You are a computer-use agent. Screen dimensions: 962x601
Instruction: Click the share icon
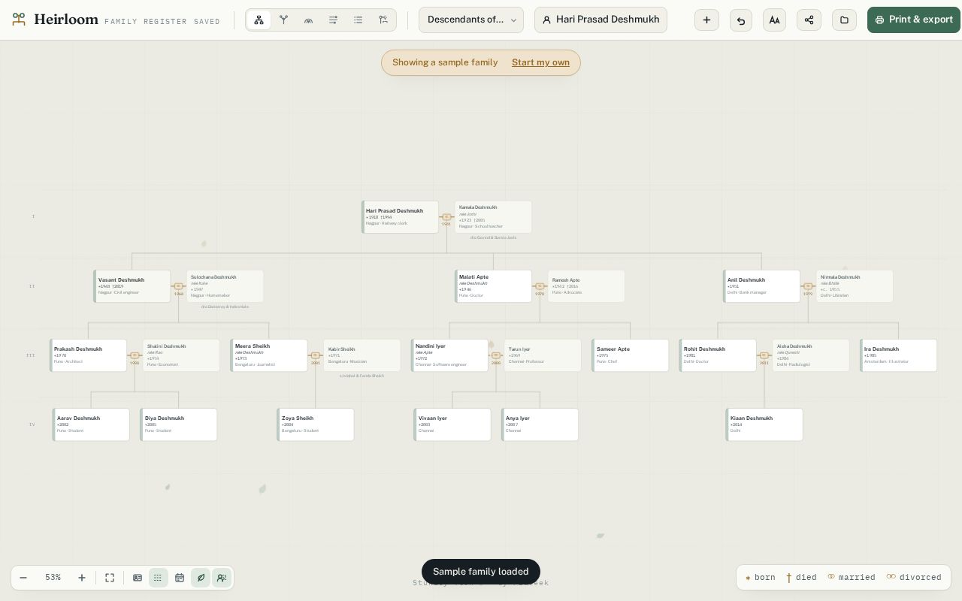point(809,20)
